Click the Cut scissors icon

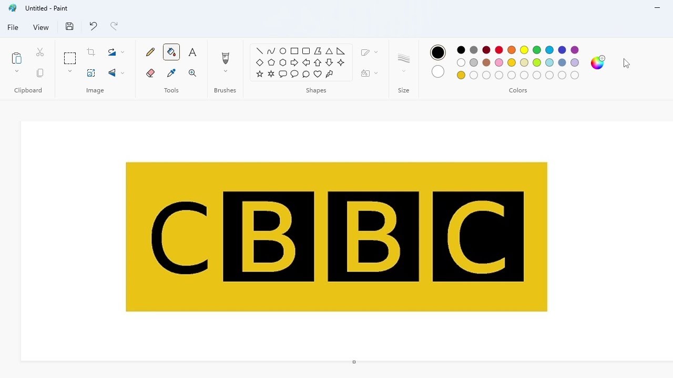[40, 52]
